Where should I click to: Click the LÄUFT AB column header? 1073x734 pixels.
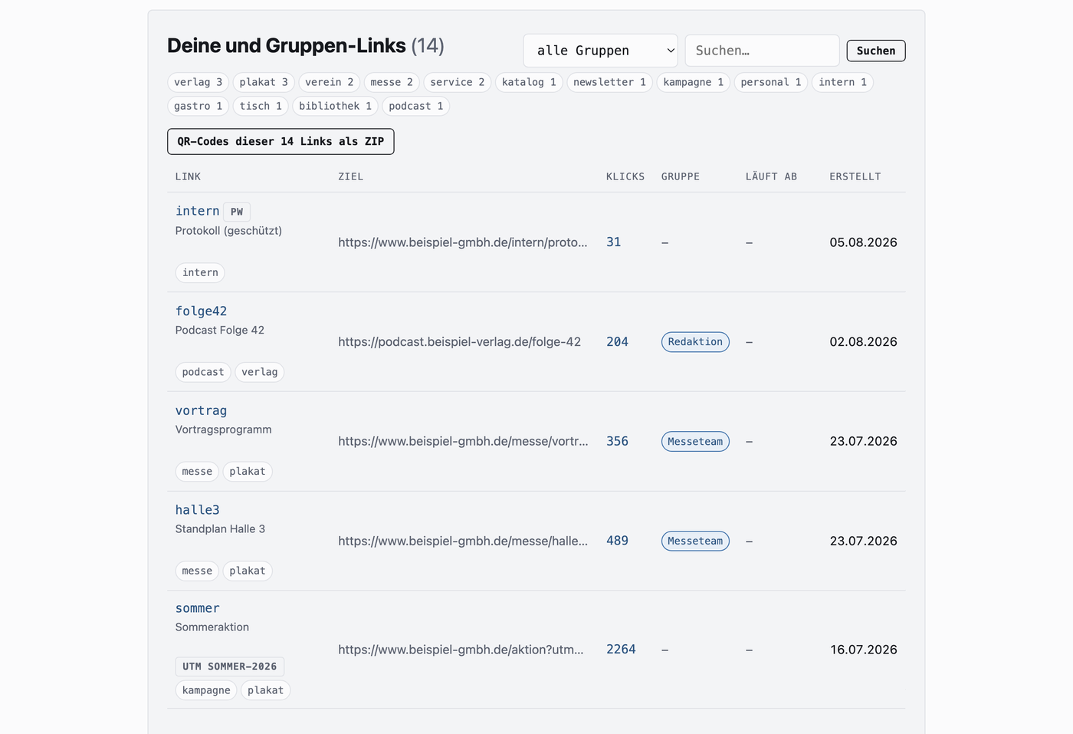click(771, 176)
